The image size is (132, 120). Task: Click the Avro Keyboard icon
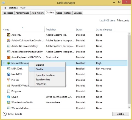(x=9, y=57)
